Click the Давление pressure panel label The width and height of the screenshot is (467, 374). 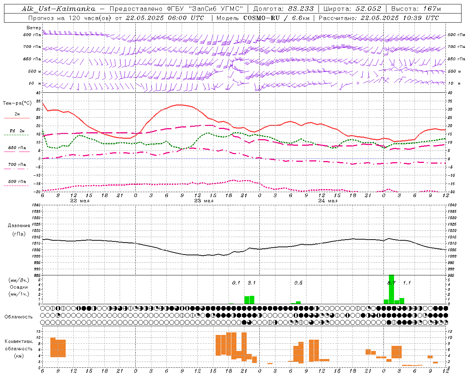pos(19,226)
